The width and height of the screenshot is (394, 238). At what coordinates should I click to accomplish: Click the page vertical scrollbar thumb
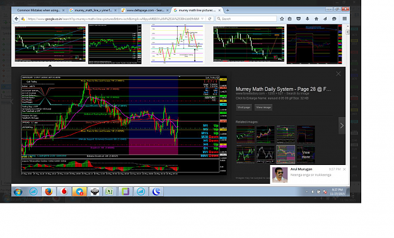coord(347,32)
